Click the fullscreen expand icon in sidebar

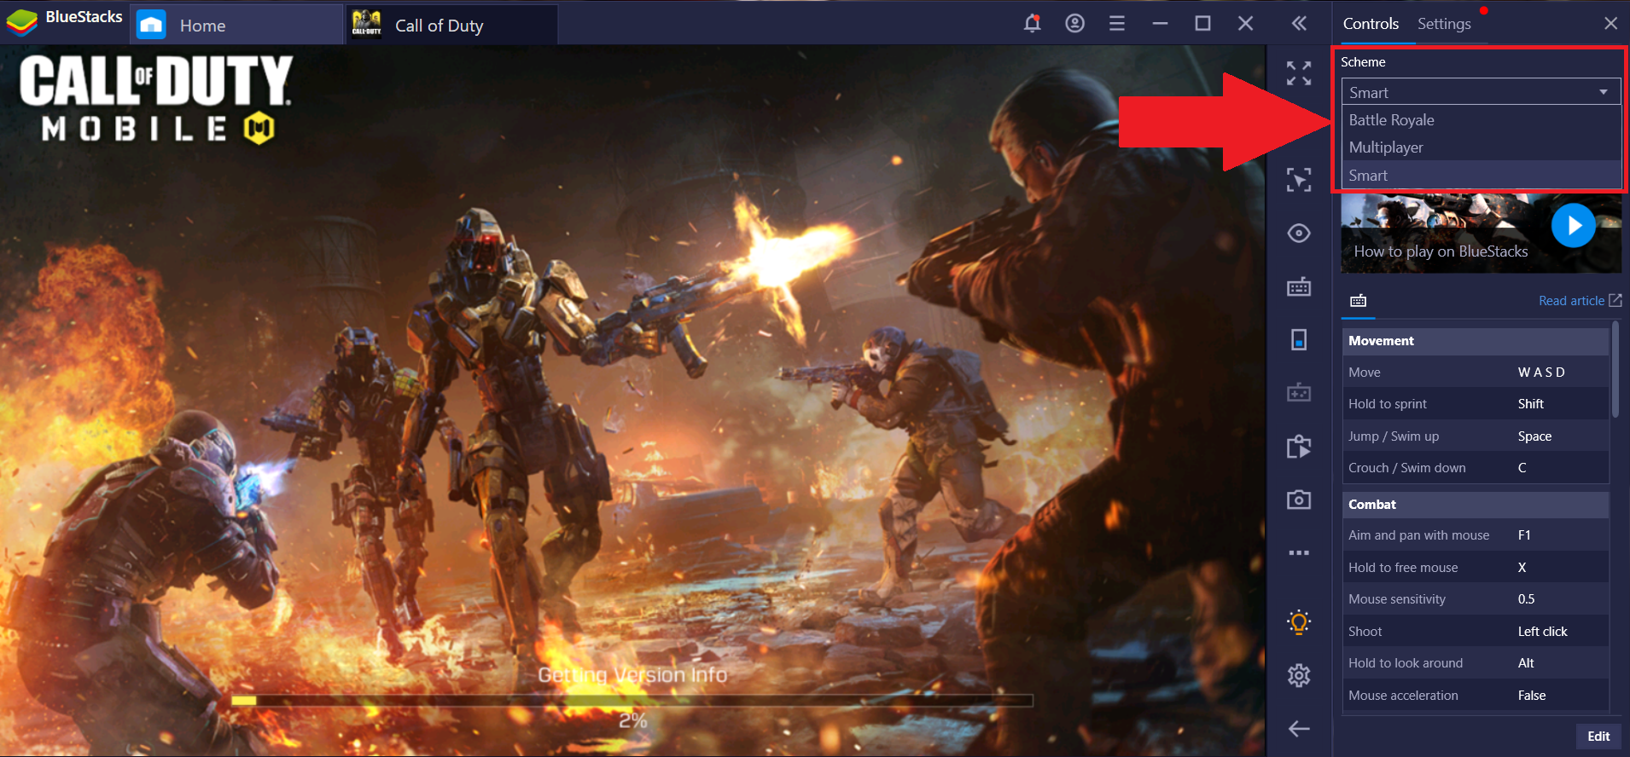coord(1299,73)
